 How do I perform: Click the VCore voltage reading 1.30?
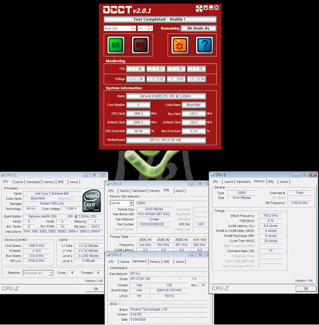[140, 79]
